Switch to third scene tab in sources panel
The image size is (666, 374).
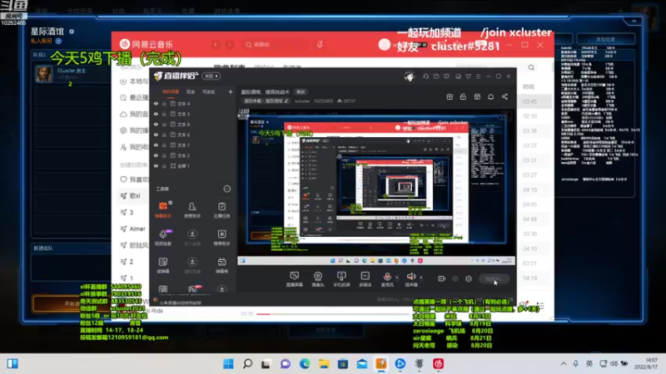click(x=209, y=92)
